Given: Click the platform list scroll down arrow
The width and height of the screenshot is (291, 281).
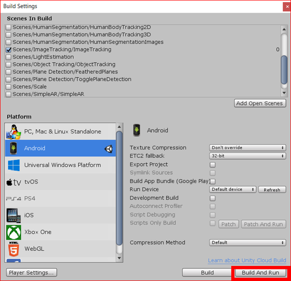Looking at the screenshot, I should [x=119, y=258].
